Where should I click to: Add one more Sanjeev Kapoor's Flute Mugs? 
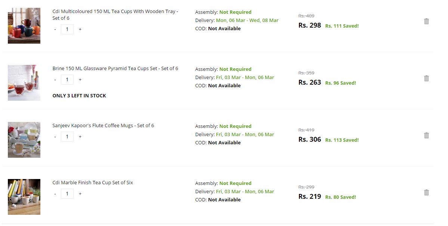coord(80,136)
